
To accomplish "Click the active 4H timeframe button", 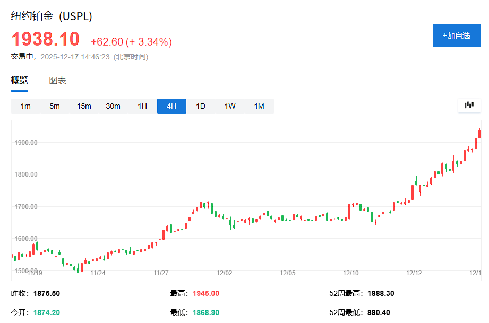I will coord(171,106).
